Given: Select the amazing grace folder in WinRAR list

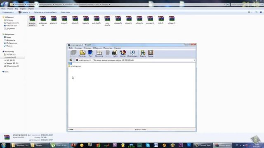Looking at the screenshot, I should pyautogui.click(x=75, y=66).
